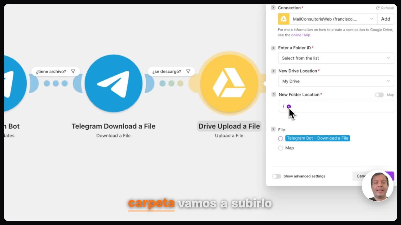
Task: Open the 'Select from the list' Folder ID dropdown
Action: click(336, 58)
